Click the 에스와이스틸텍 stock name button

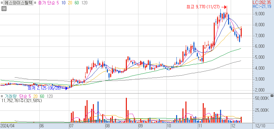tap(18, 3)
